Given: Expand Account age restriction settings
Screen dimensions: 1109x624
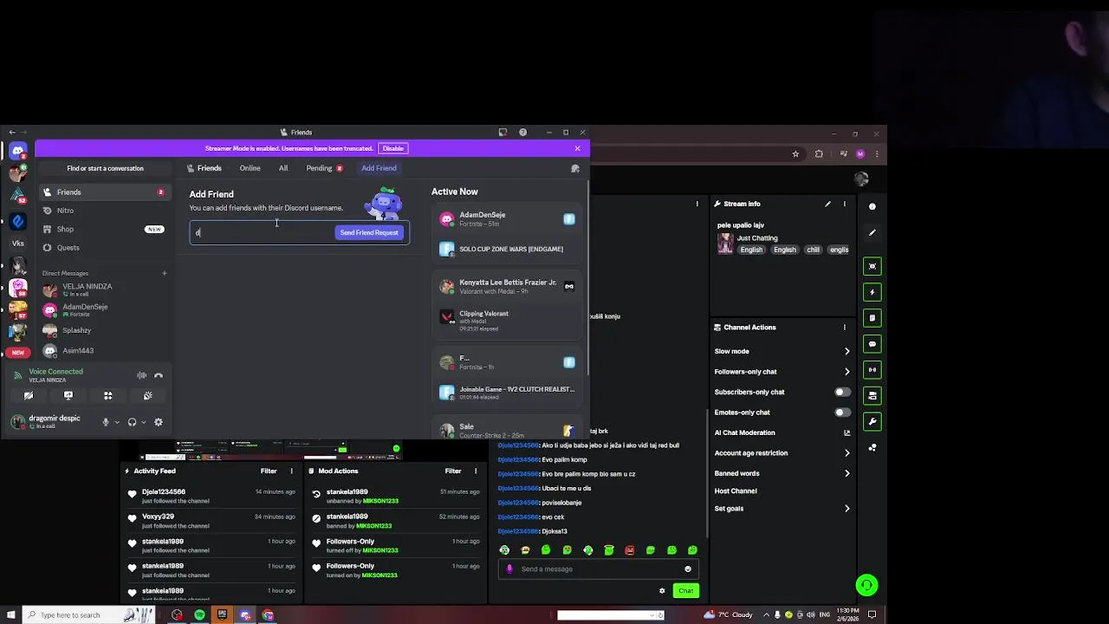Looking at the screenshot, I should pos(781,453).
